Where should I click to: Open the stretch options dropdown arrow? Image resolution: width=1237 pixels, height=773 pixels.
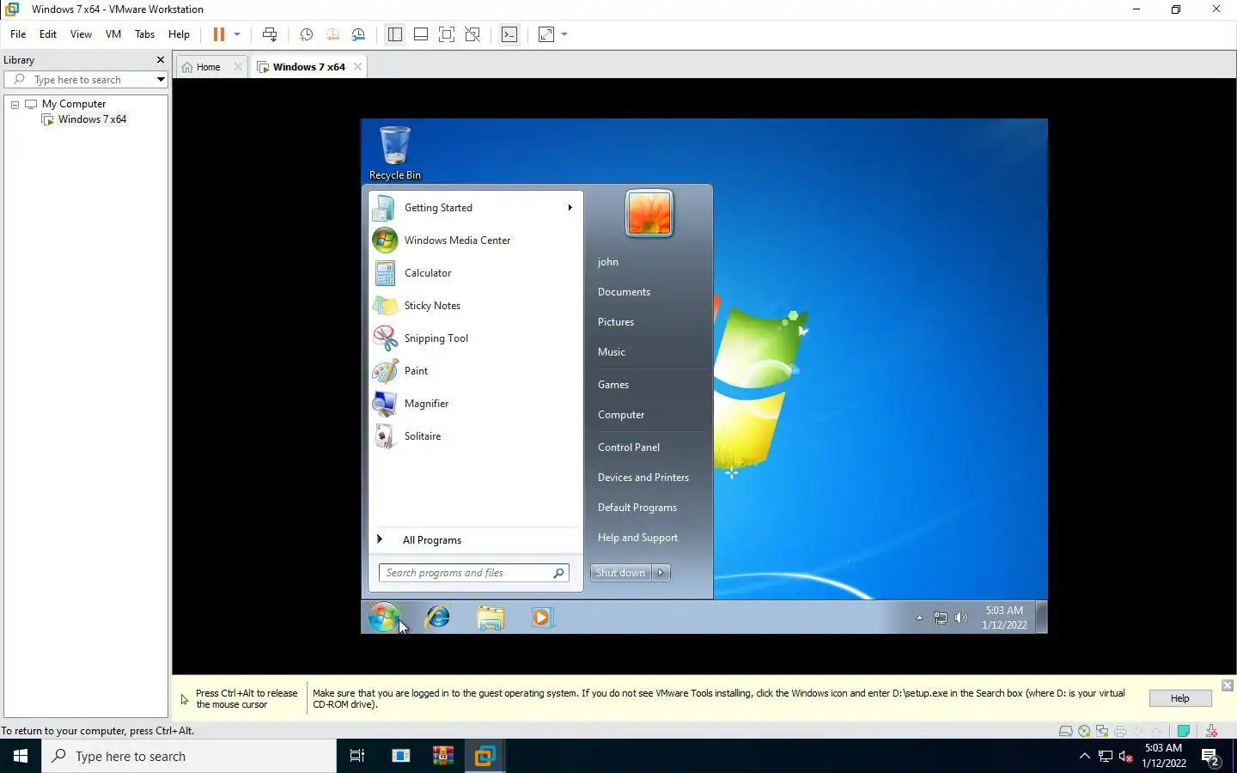tap(564, 34)
